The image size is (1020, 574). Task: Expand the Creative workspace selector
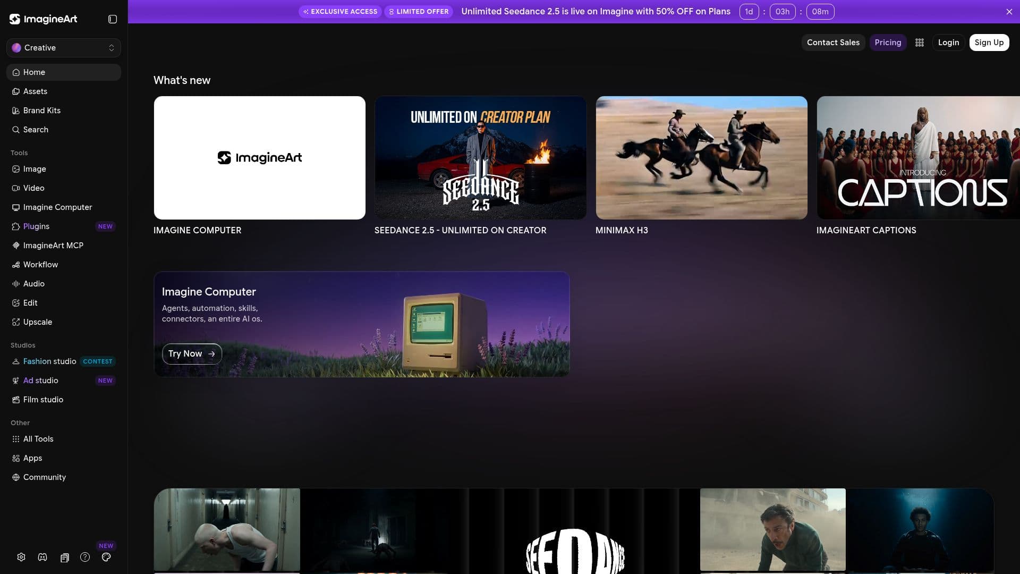coord(64,48)
